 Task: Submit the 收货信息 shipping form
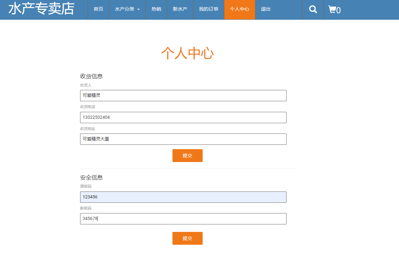coord(187,155)
